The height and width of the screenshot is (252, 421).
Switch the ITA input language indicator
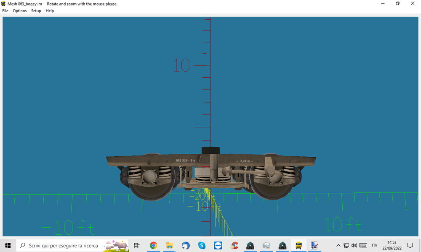coord(375,245)
